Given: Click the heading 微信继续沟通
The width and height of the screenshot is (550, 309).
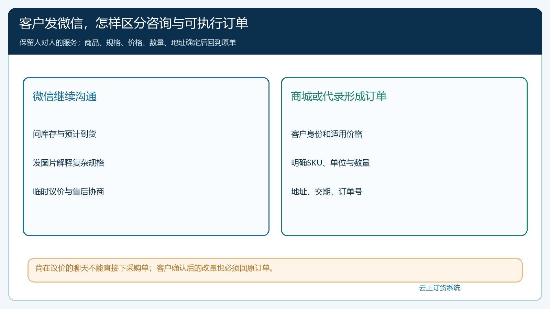Looking at the screenshot, I should [x=65, y=96].
